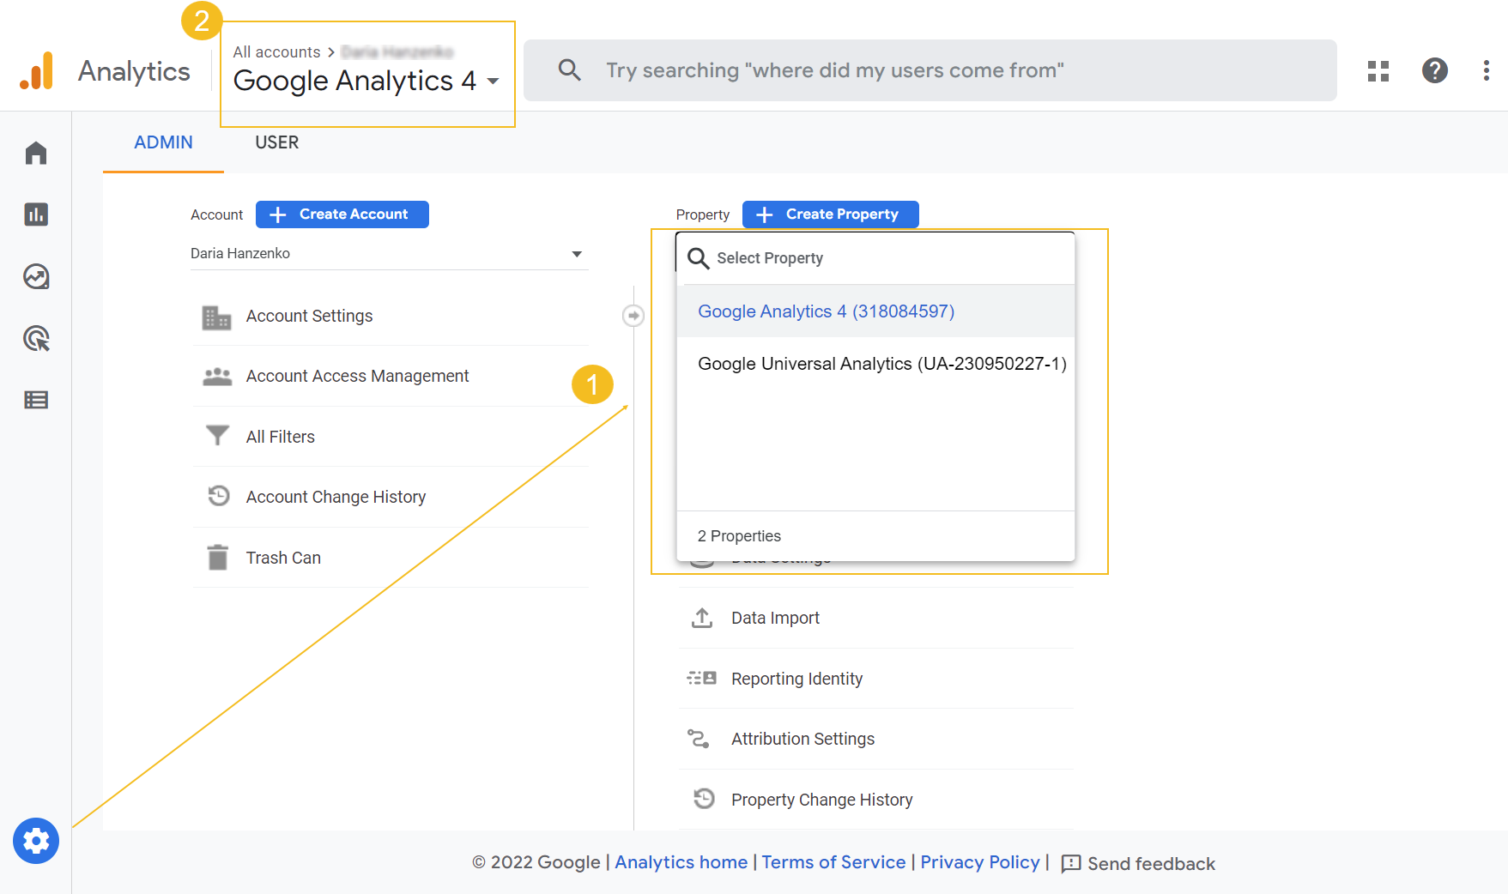The image size is (1508, 894).
Task: Click the search magnifier icon in top bar
Action: [570, 70]
